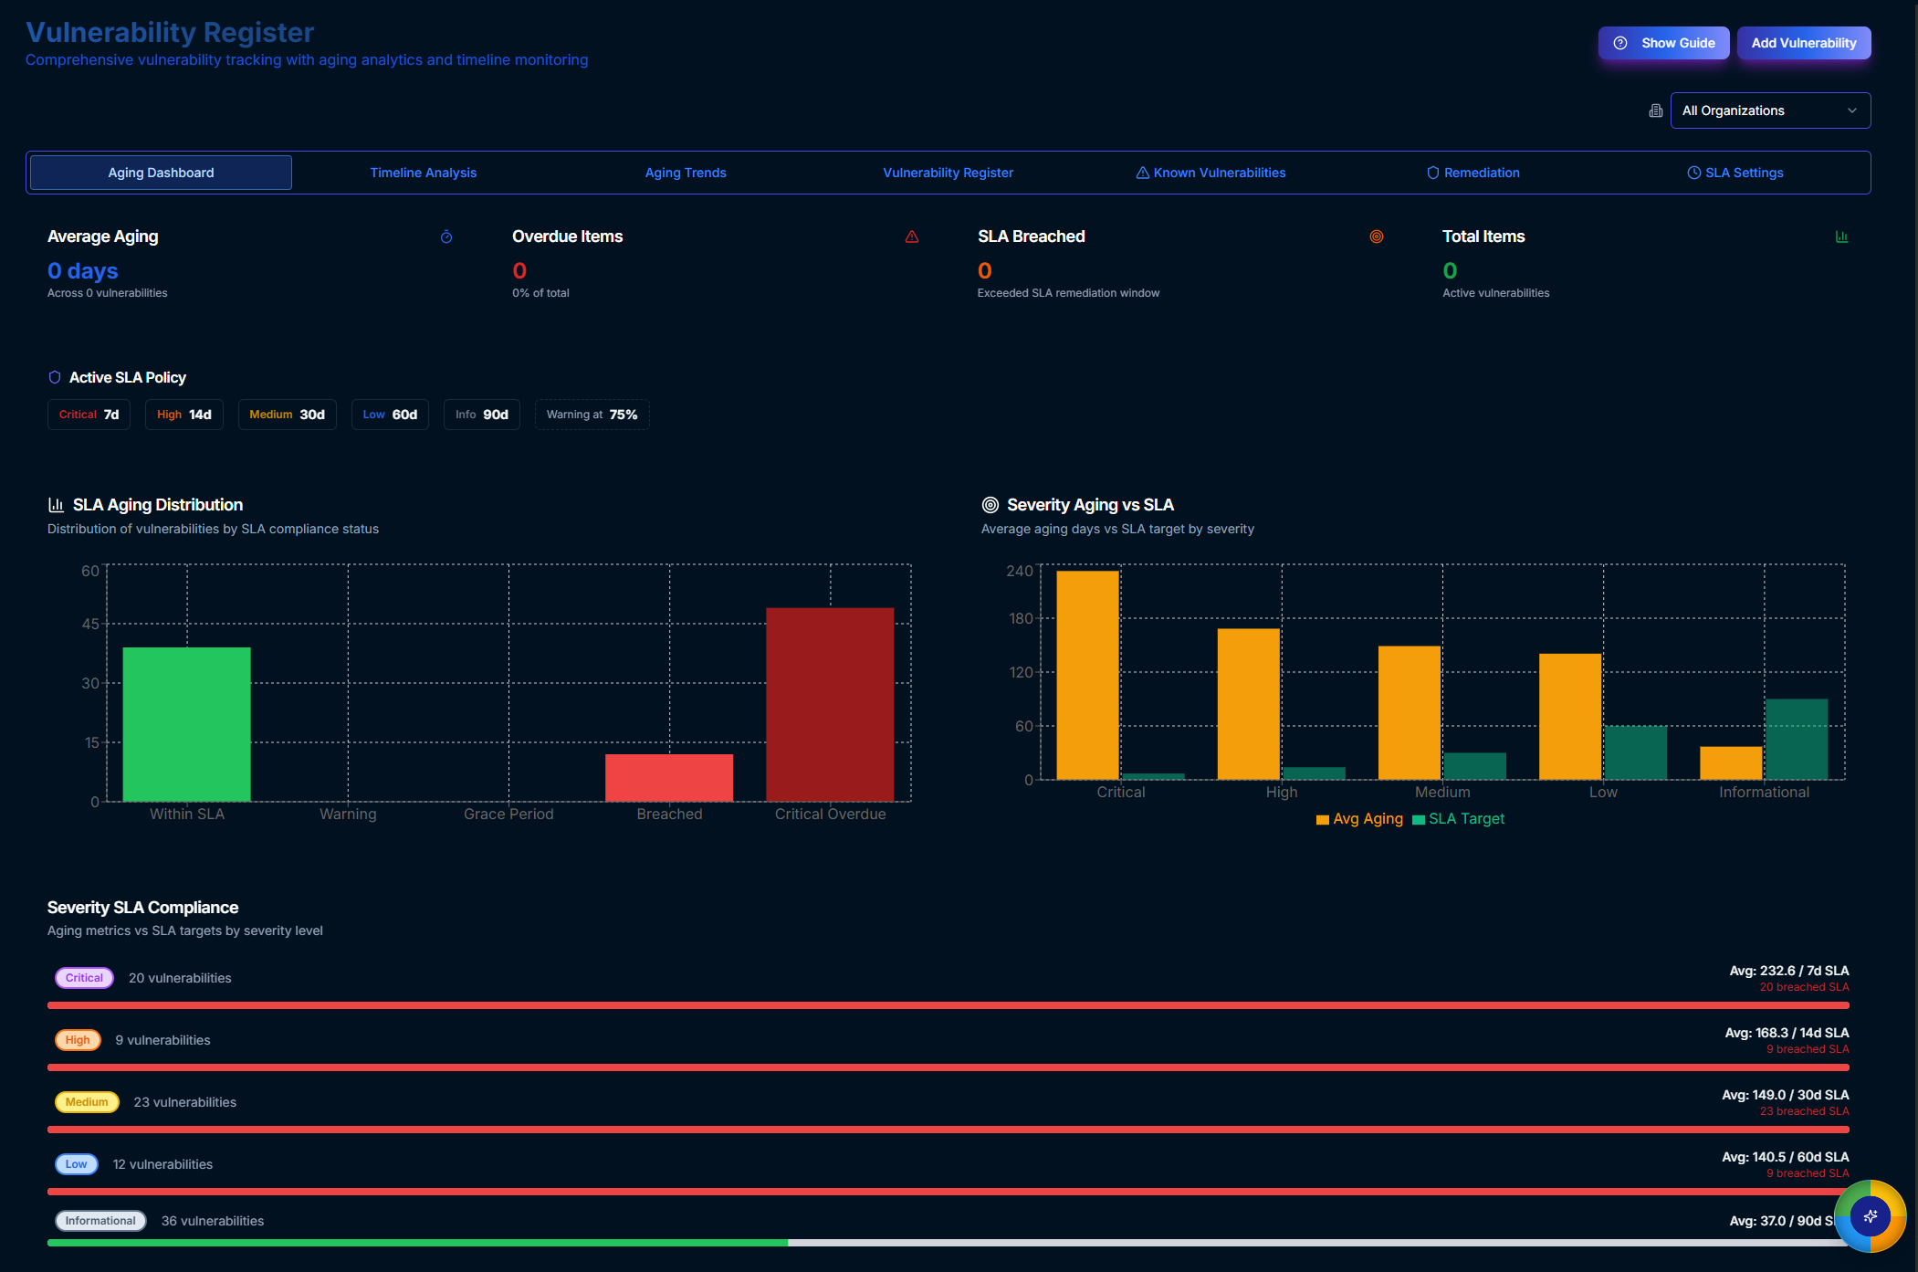Image resolution: width=1918 pixels, height=1272 pixels.
Task: Click the Info 90d SLA policy chip
Action: tap(481, 415)
